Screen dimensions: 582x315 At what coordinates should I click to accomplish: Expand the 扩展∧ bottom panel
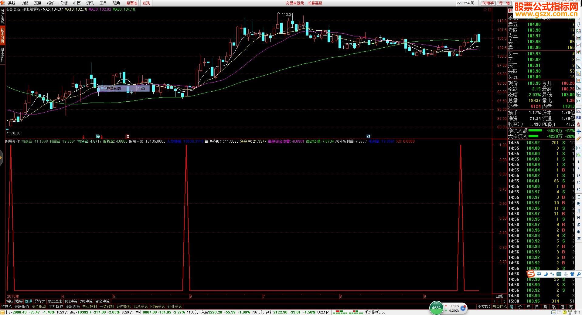coord(6,307)
